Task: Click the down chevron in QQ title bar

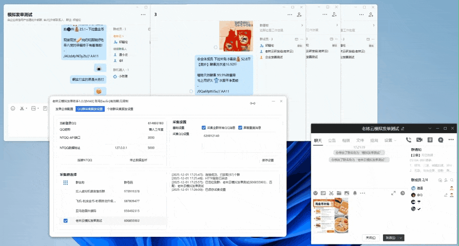Action: 430,128
